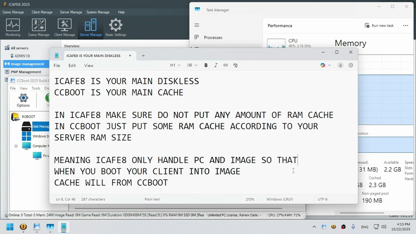
Task: Click Run new task in Task Manager
Action: [x=379, y=25]
